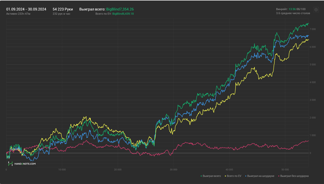Click the date range 01.09.2024 - 30.09.2024

(x=26, y=9)
